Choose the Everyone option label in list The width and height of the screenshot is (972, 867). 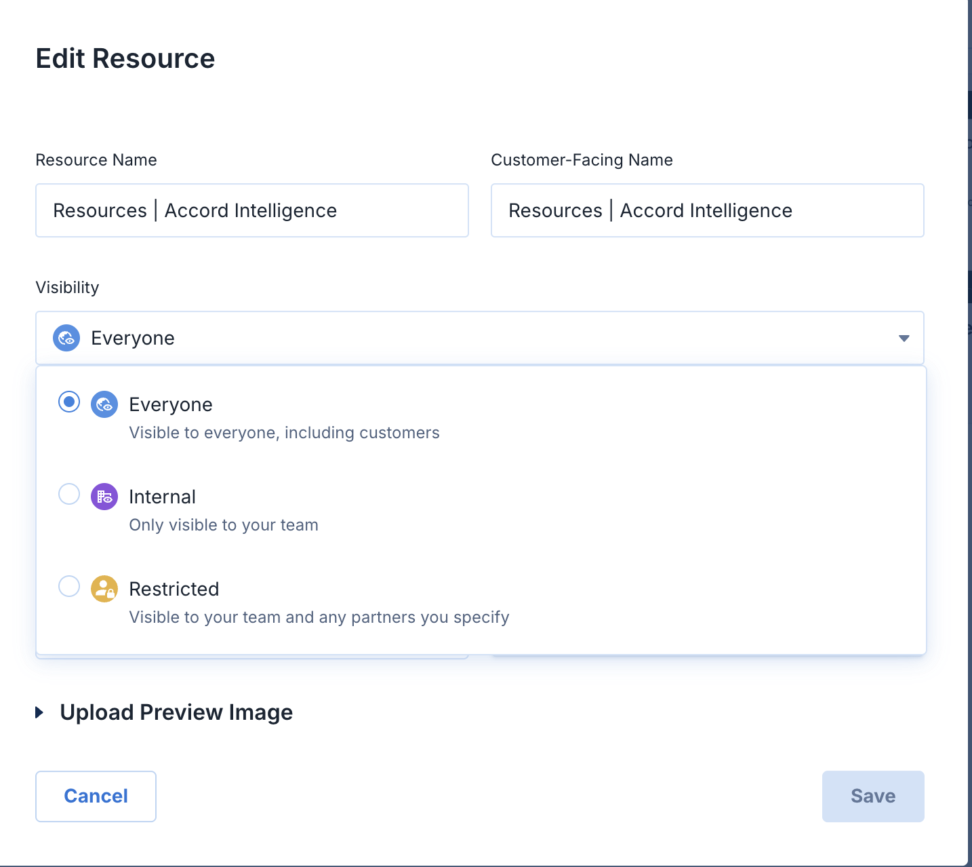(171, 404)
